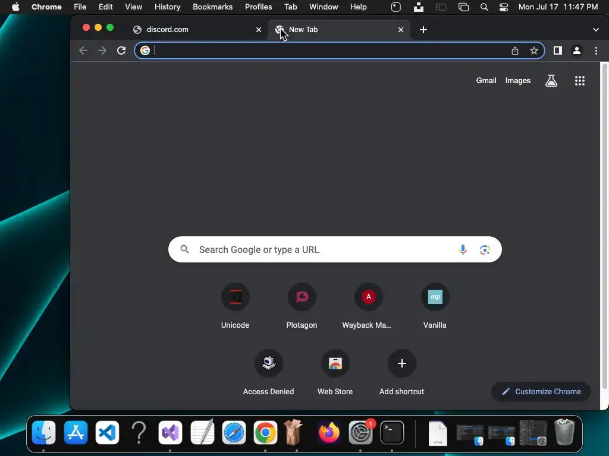Launch Visual Studio Code from the Dock

coord(107,432)
